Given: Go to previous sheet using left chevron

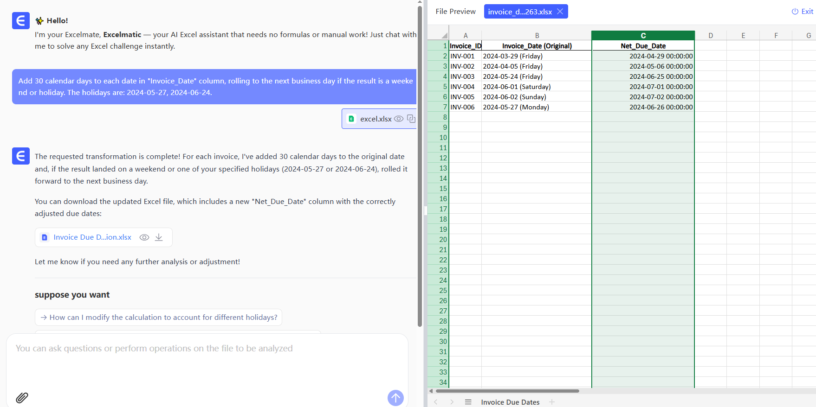Looking at the screenshot, I should (x=436, y=402).
